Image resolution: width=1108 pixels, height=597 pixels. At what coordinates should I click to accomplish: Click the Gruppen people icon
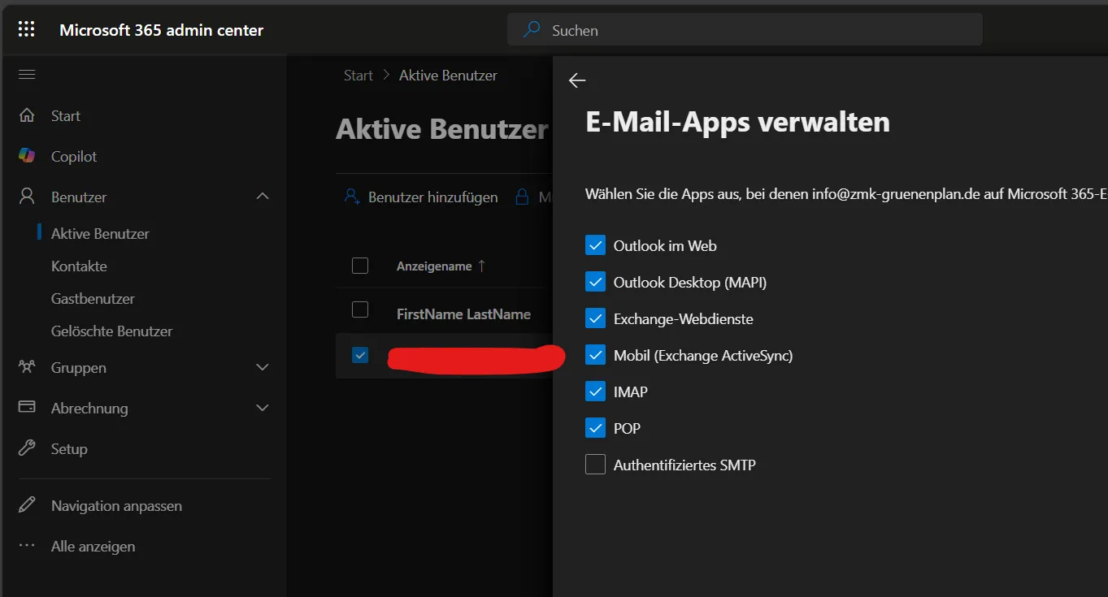(27, 367)
